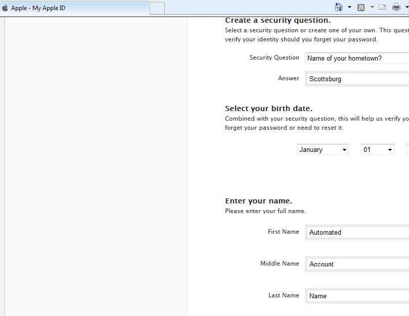Screen dimensions: 409x316
Task: Click the 'Select your birth date.' heading
Action: 268,109
